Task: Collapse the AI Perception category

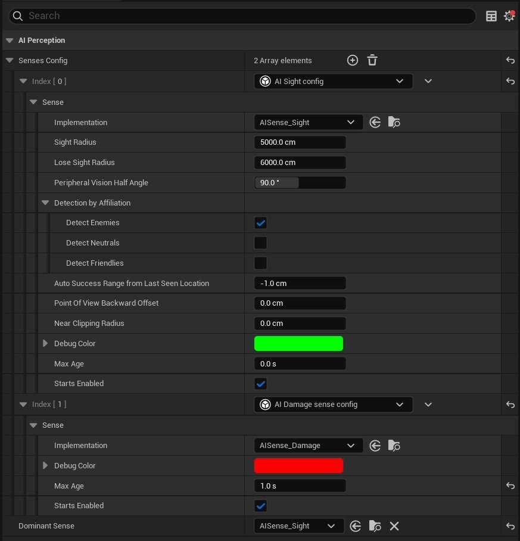Action: click(9, 41)
